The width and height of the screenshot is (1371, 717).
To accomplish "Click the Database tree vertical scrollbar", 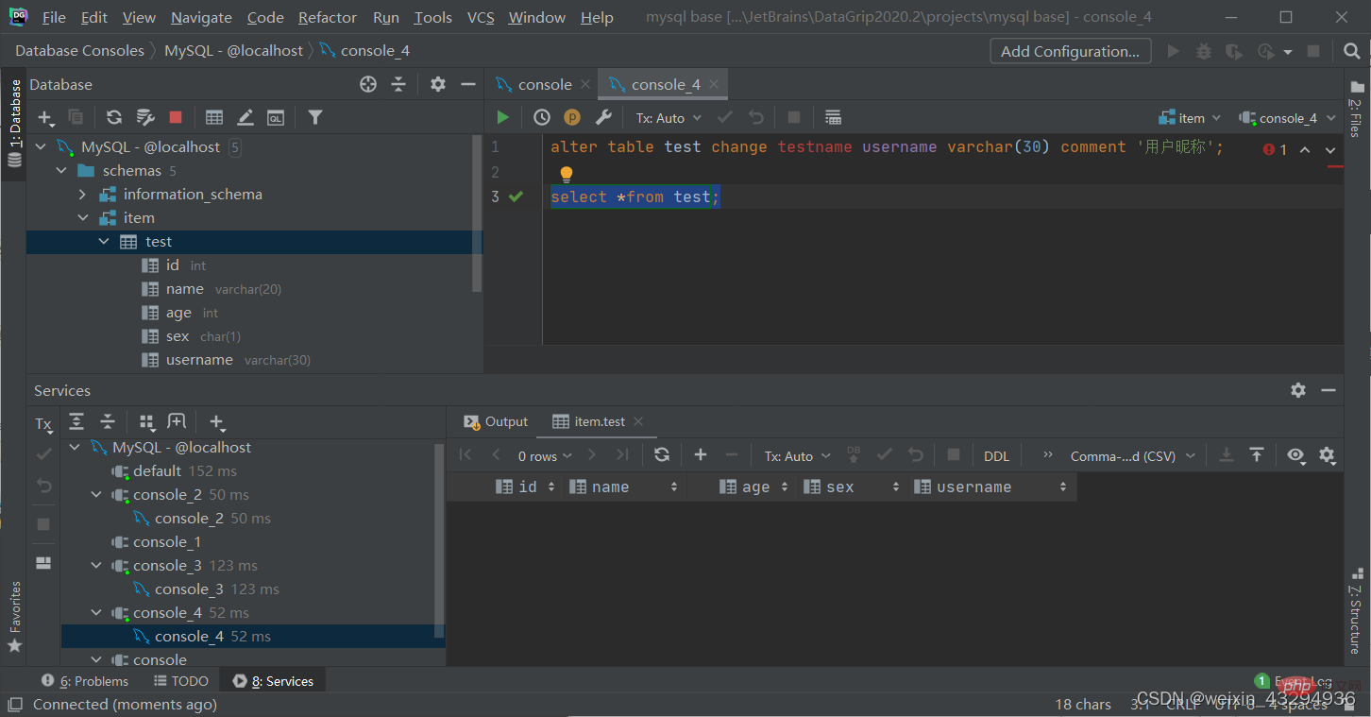I will [477, 215].
